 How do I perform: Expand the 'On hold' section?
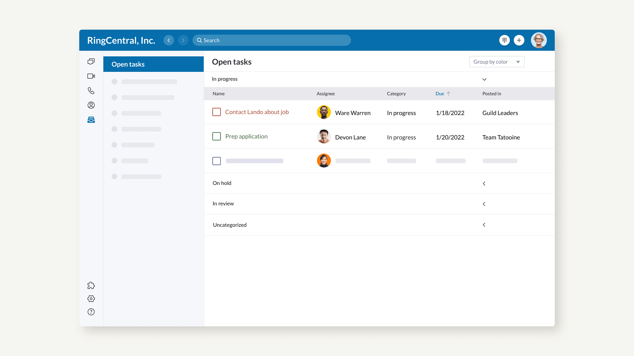pos(484,184)
